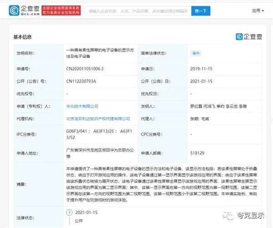This screenshot has height=228, width=273.
Task: Click the IPC分类号 label cell
Action: pyautogui.click(x=38, y=135)
